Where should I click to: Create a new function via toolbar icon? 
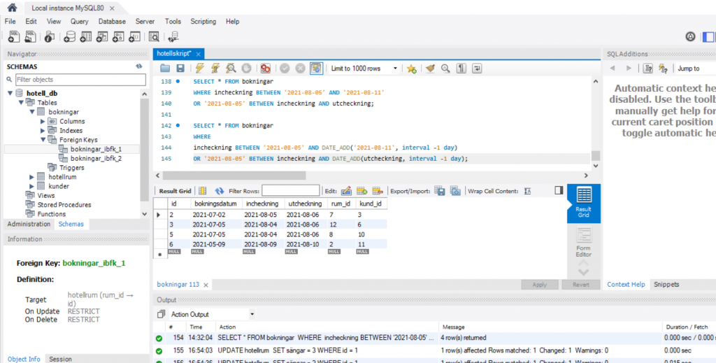pos(135,36)
